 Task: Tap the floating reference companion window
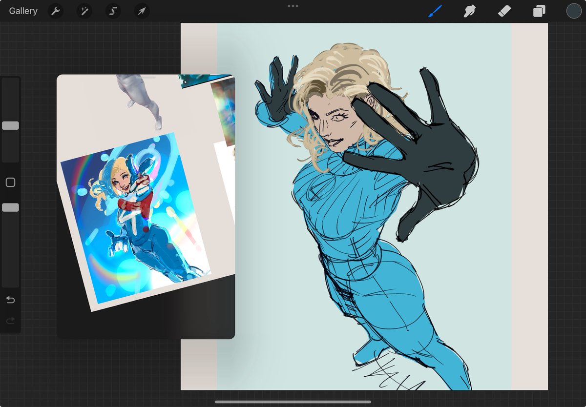tap(146, 205)
